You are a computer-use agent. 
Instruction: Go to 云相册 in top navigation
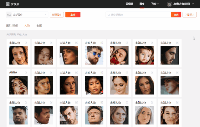(129, 4)
